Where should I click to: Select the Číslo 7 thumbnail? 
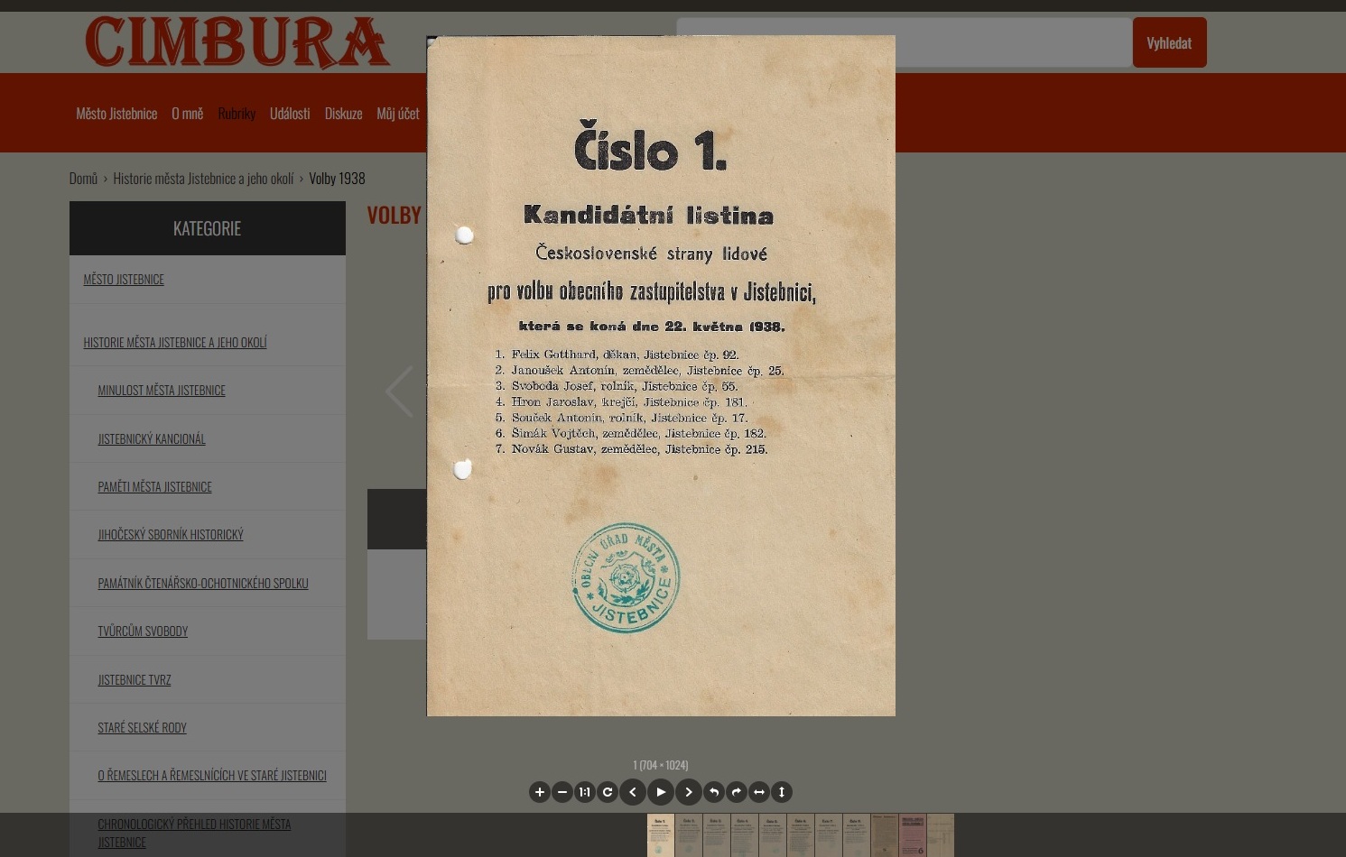click(x=829, y=835)
